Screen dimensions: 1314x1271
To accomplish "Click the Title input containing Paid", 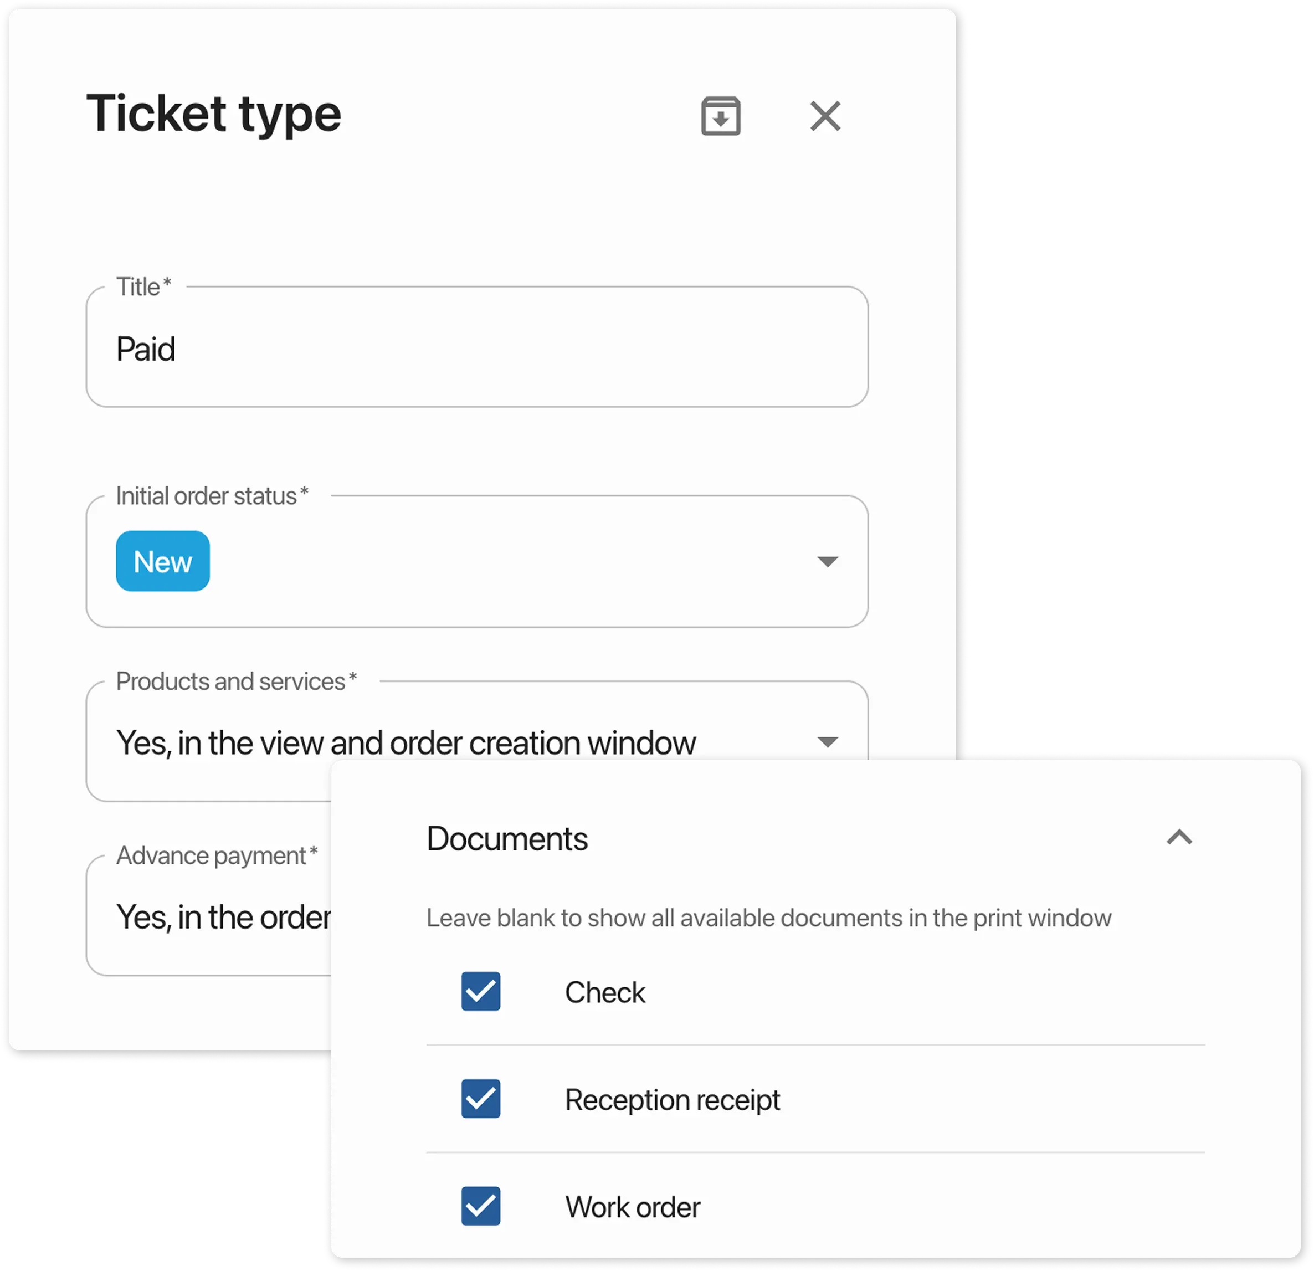I will click(476, 347).
